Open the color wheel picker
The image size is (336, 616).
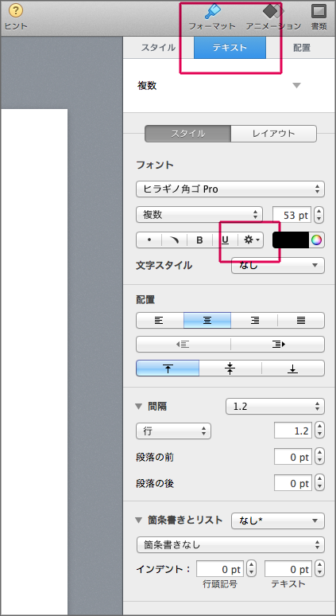click(x=317, y=240)
